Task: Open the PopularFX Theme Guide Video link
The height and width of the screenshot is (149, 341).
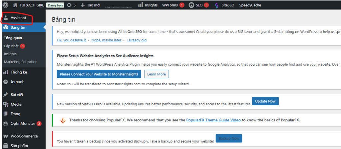Action: pos(213,120)
